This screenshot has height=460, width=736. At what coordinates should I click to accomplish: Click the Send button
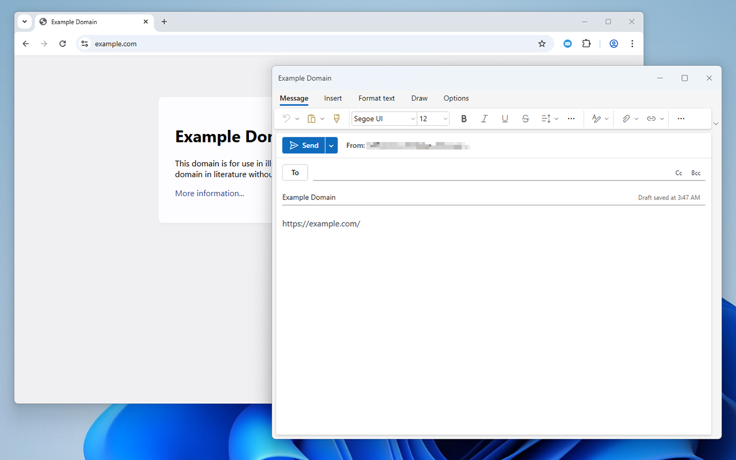304,145
